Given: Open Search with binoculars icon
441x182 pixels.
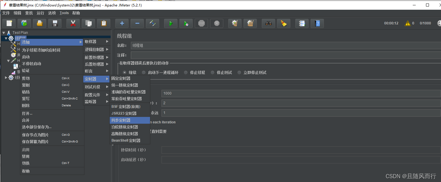Looking at the screenshot, I should pos(269,23).
